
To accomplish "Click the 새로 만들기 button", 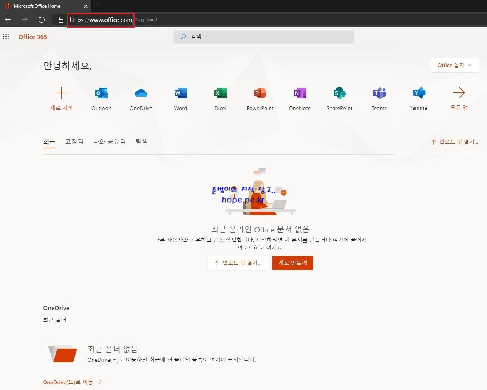I will pos(293,263).
